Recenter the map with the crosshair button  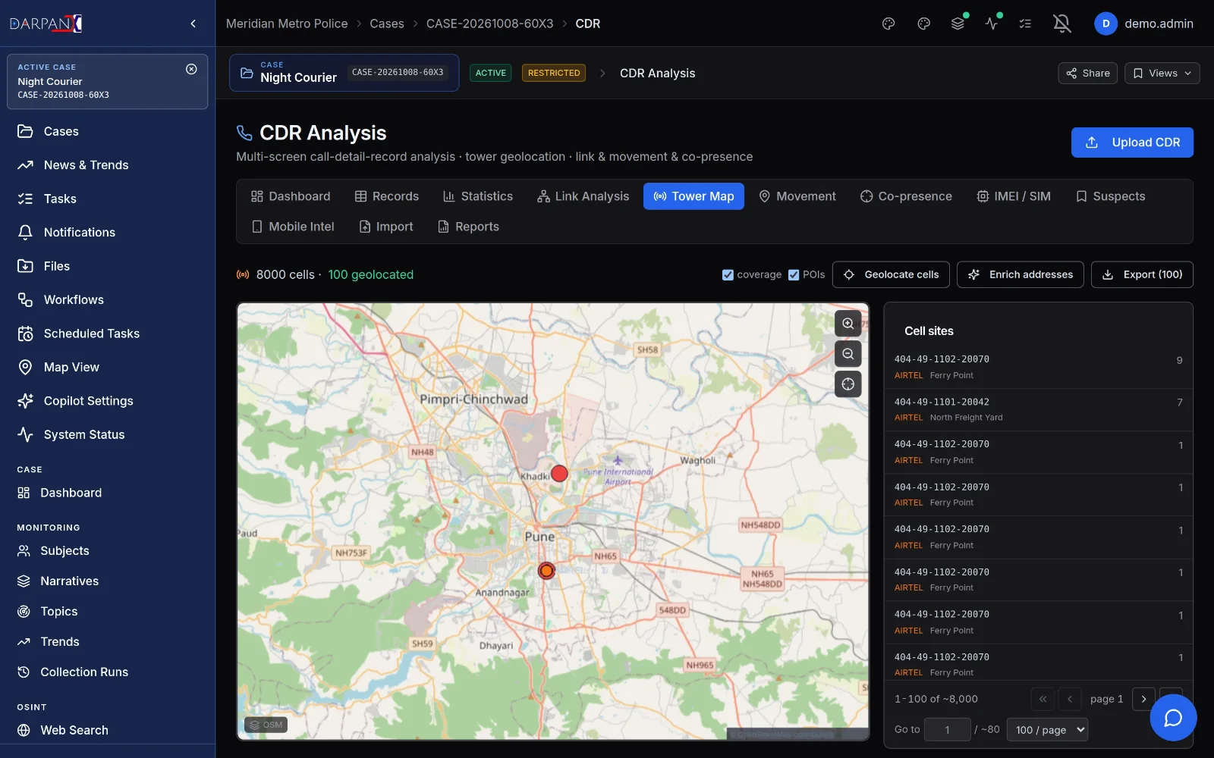pyautogui.click(x=848, y=384)
